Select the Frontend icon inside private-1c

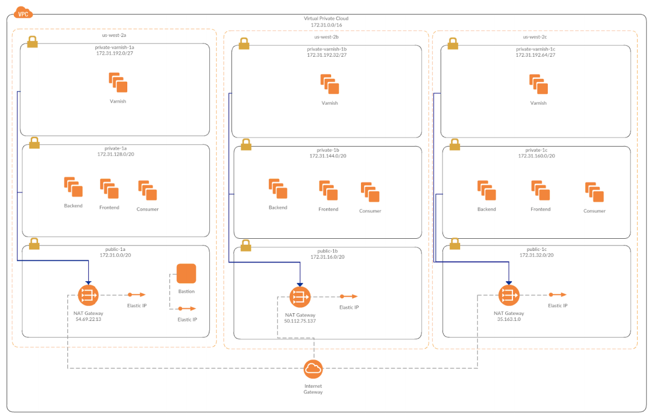pos(539,190)
